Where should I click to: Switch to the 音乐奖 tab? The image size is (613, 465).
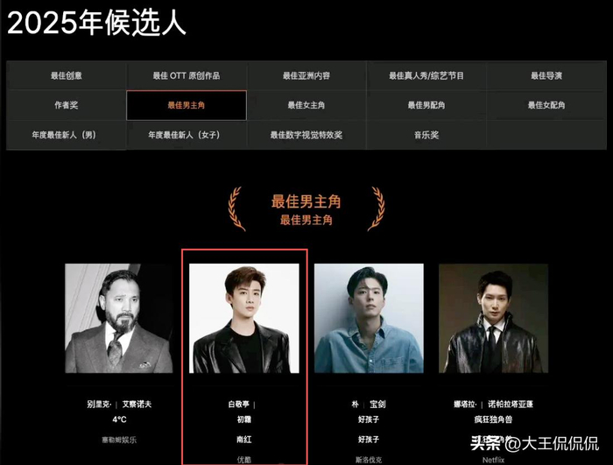point(426,135)
